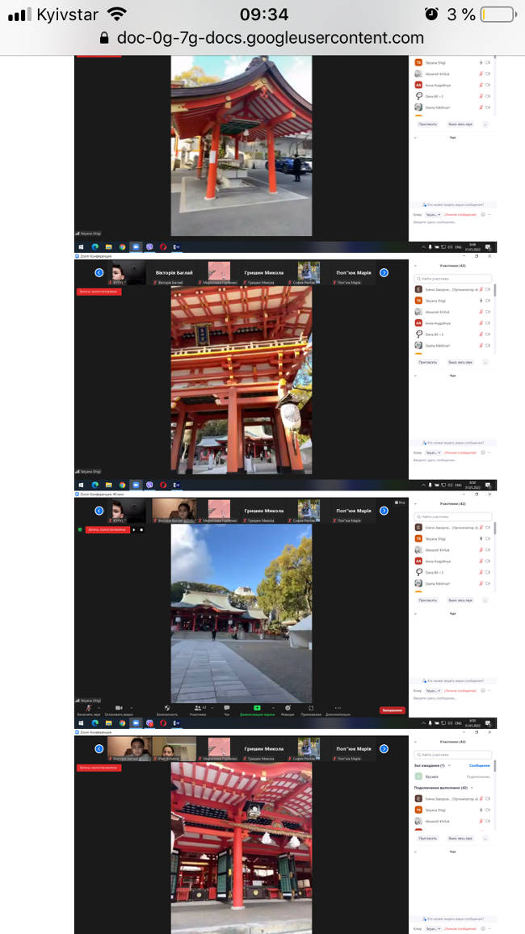Screen dimensions: 525x934
Task: Open Chrome in pavilion screenshot taskbar
Action: (x=122, y=246)
